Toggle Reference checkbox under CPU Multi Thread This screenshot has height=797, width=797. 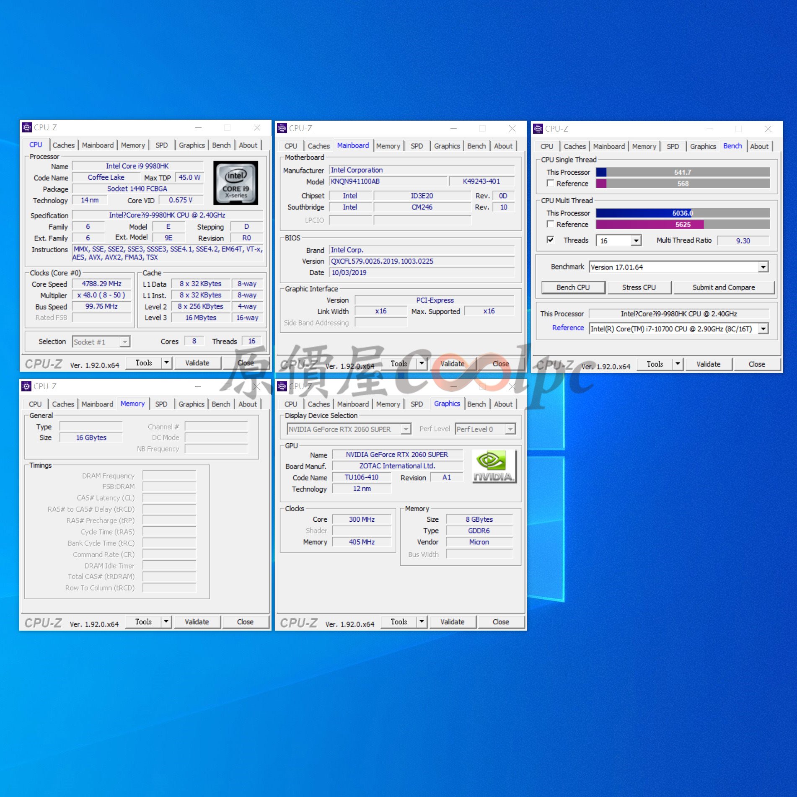551,224
